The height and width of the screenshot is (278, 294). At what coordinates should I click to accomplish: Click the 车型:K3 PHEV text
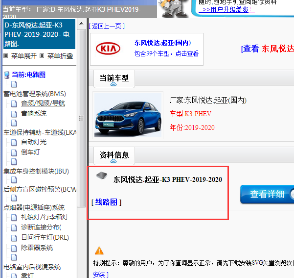point(190,114)
